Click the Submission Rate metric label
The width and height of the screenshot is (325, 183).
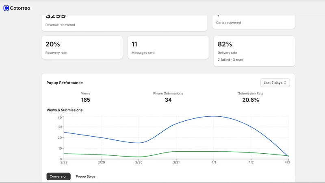[x=251, y=94]
